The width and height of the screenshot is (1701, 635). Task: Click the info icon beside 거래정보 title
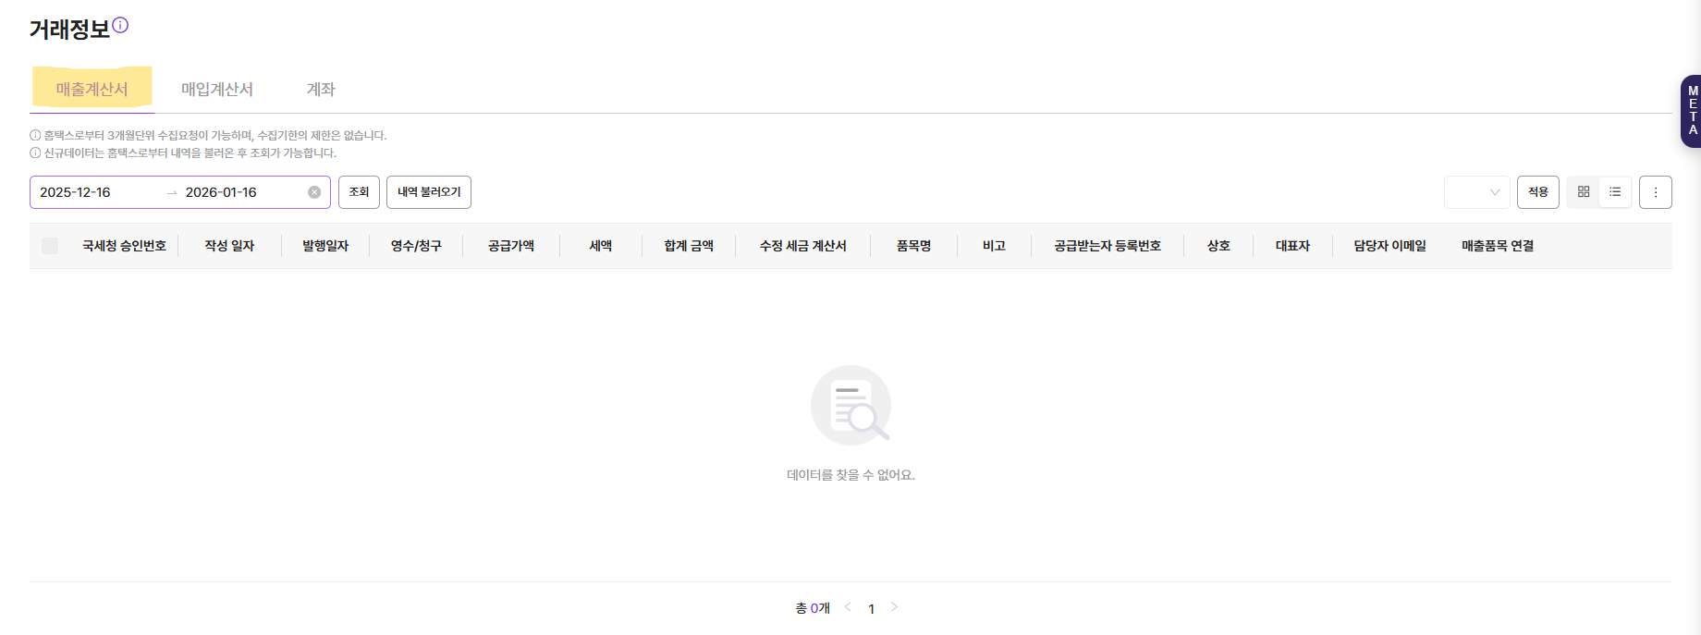120,25
